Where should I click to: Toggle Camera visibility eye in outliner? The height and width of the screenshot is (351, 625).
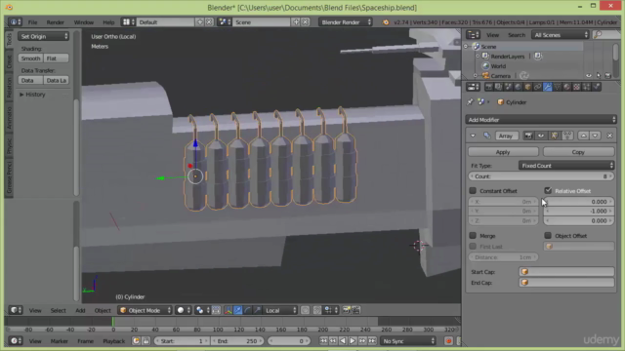point(589,76)
